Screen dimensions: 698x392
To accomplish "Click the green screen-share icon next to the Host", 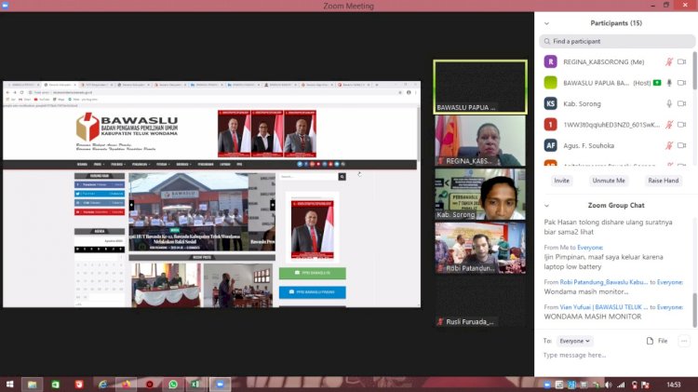I will tap(657, 83).
